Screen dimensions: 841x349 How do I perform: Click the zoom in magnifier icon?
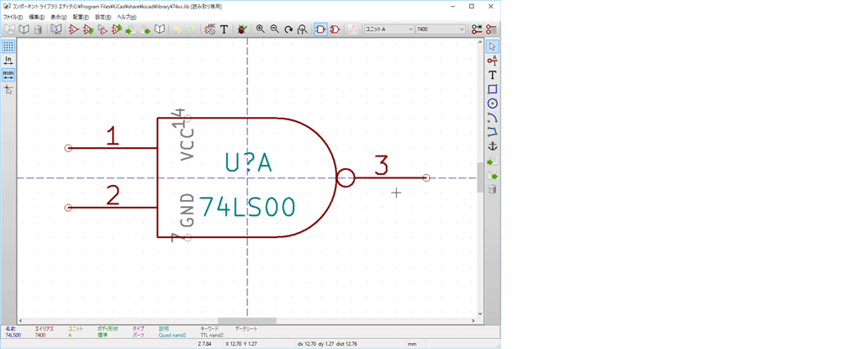260,29
